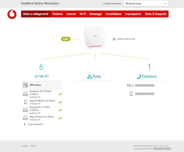Click the Vodafone logo
This screenshot has height=152, width=184.
pos(12,14)
